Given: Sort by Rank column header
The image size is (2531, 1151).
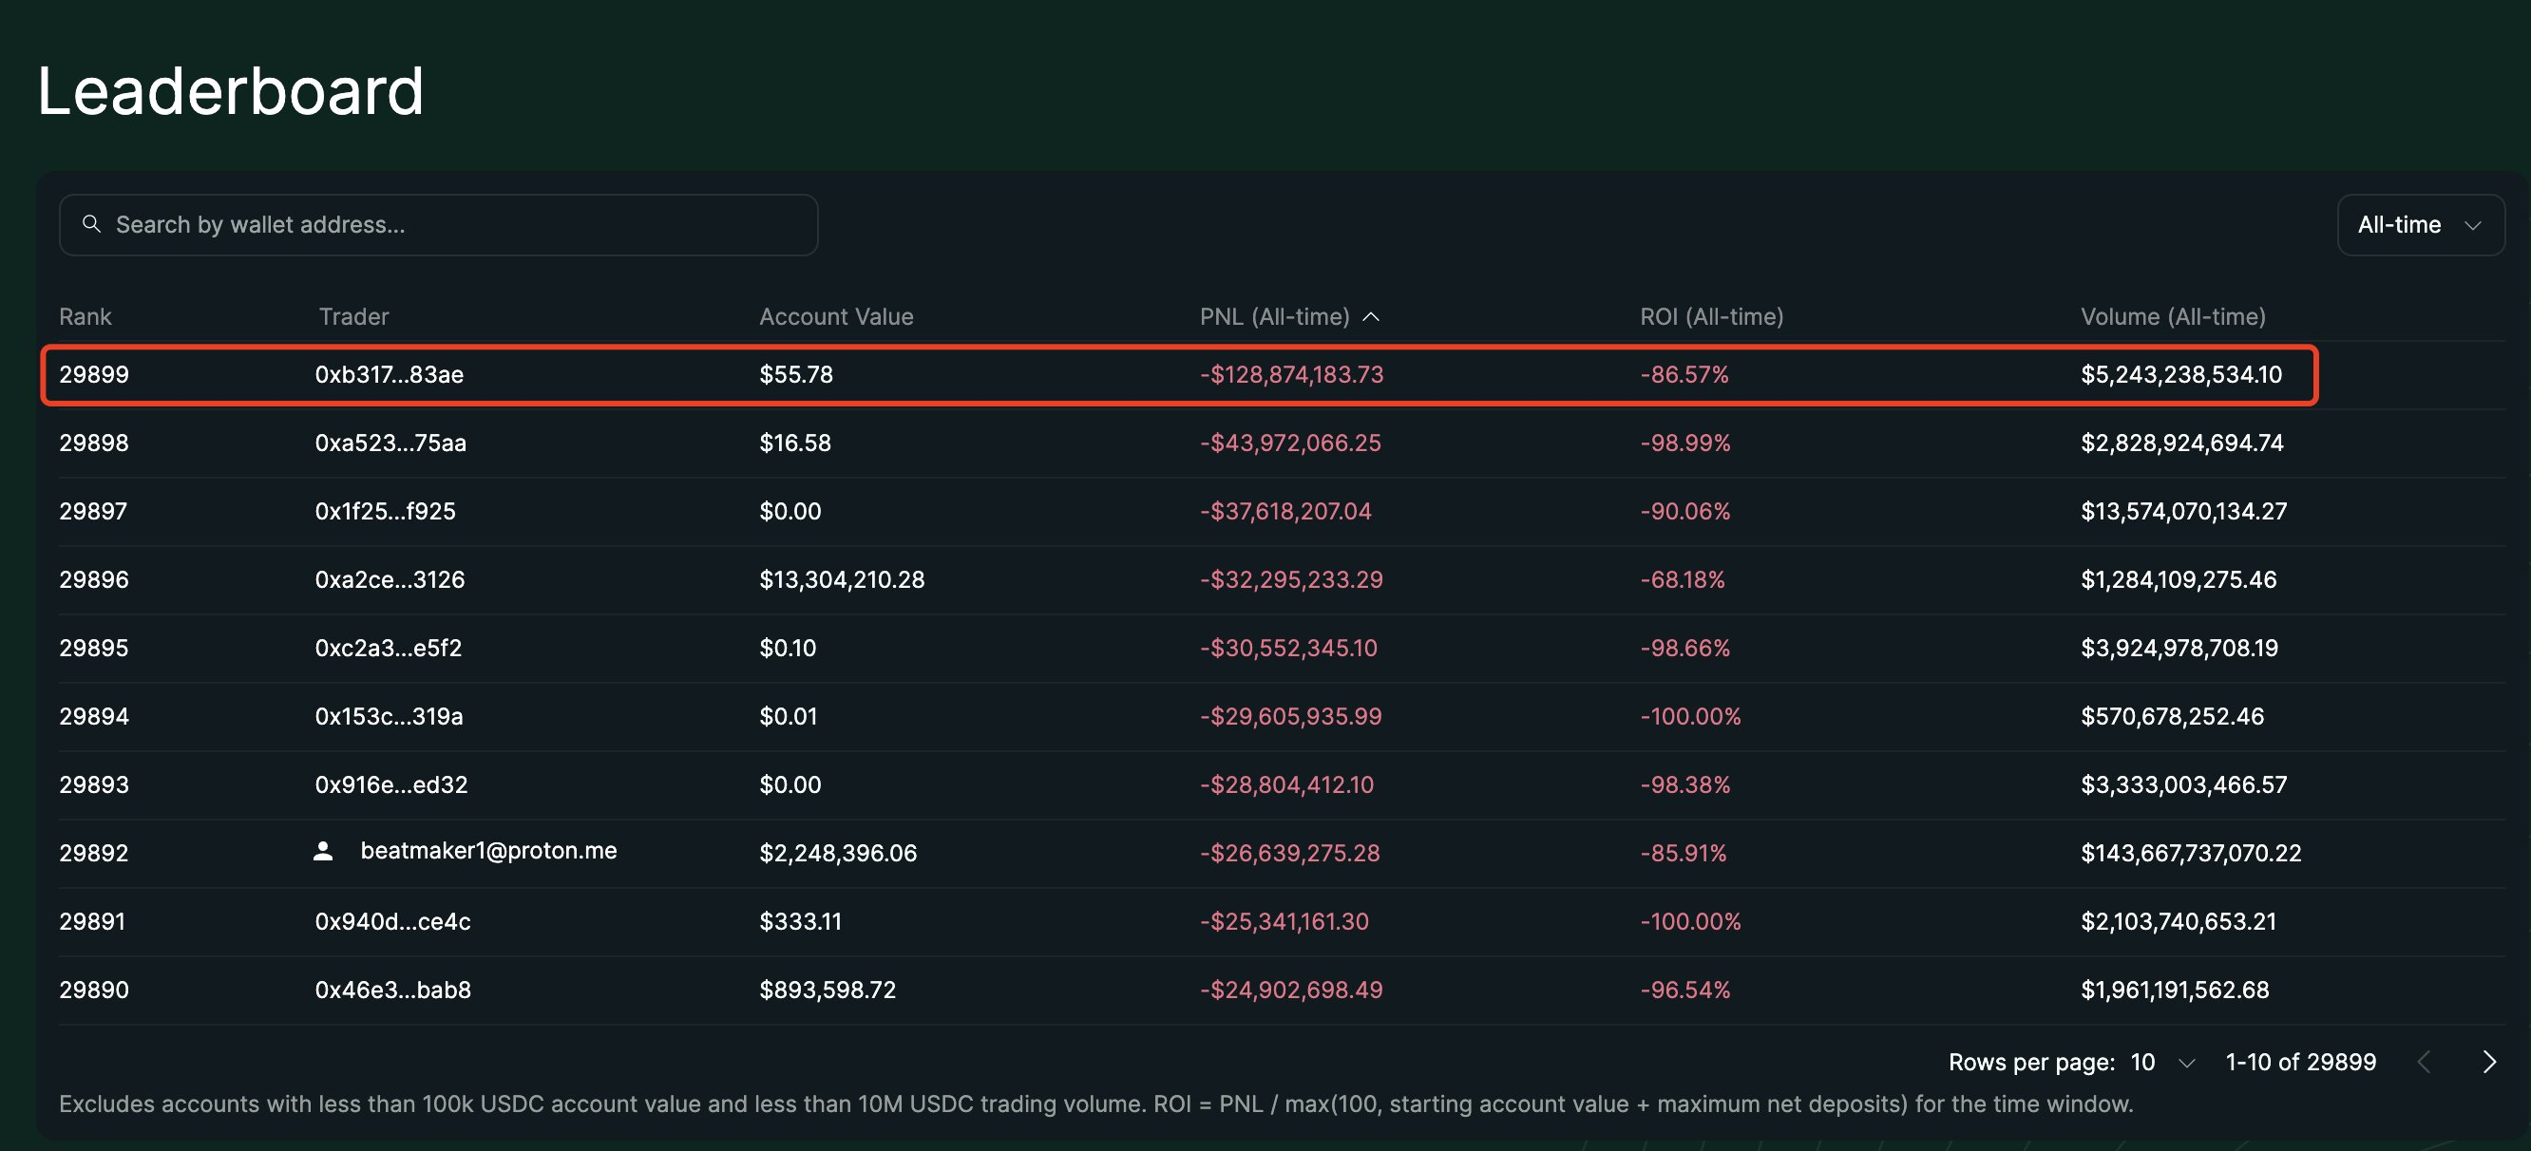Looking at the screenshot, I should [85, 316].
